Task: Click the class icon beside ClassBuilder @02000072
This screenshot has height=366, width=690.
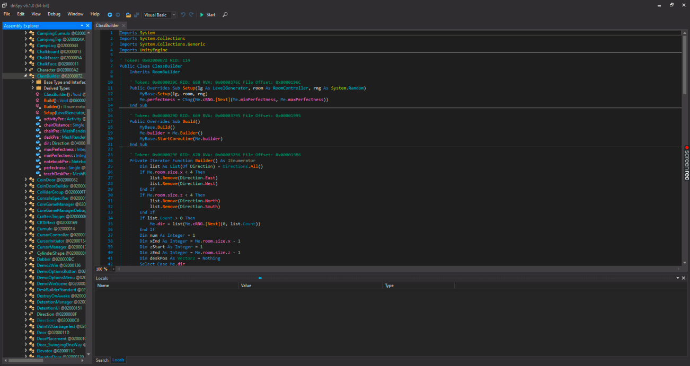Action: point(32,76)
